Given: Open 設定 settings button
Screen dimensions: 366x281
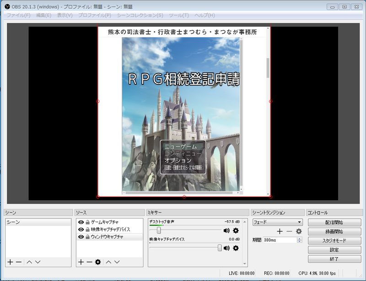Looking at the screenshot, I should pos(334,250).
